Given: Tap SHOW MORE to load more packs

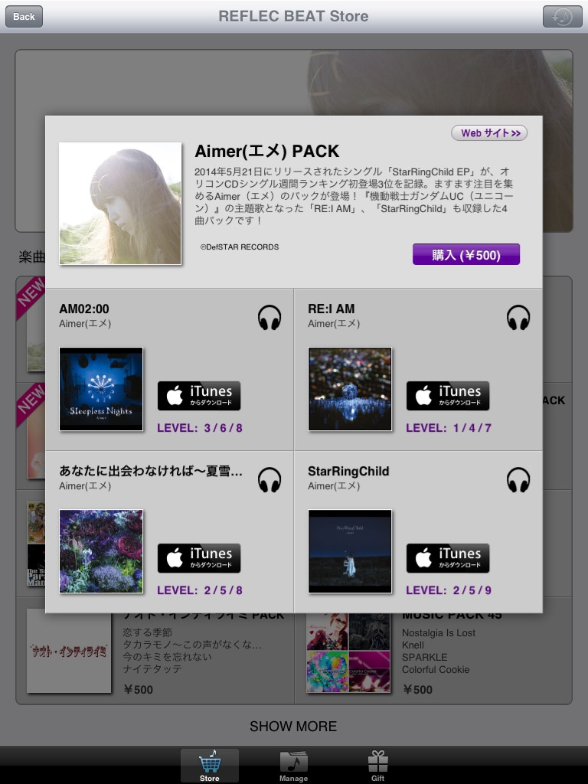Looking at the screenshot, I should (293, 726).
